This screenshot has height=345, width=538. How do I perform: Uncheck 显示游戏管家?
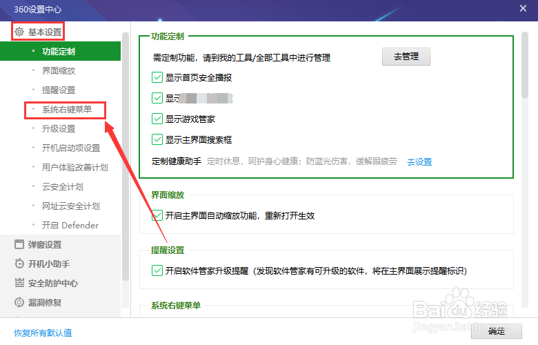coord(157,119)
